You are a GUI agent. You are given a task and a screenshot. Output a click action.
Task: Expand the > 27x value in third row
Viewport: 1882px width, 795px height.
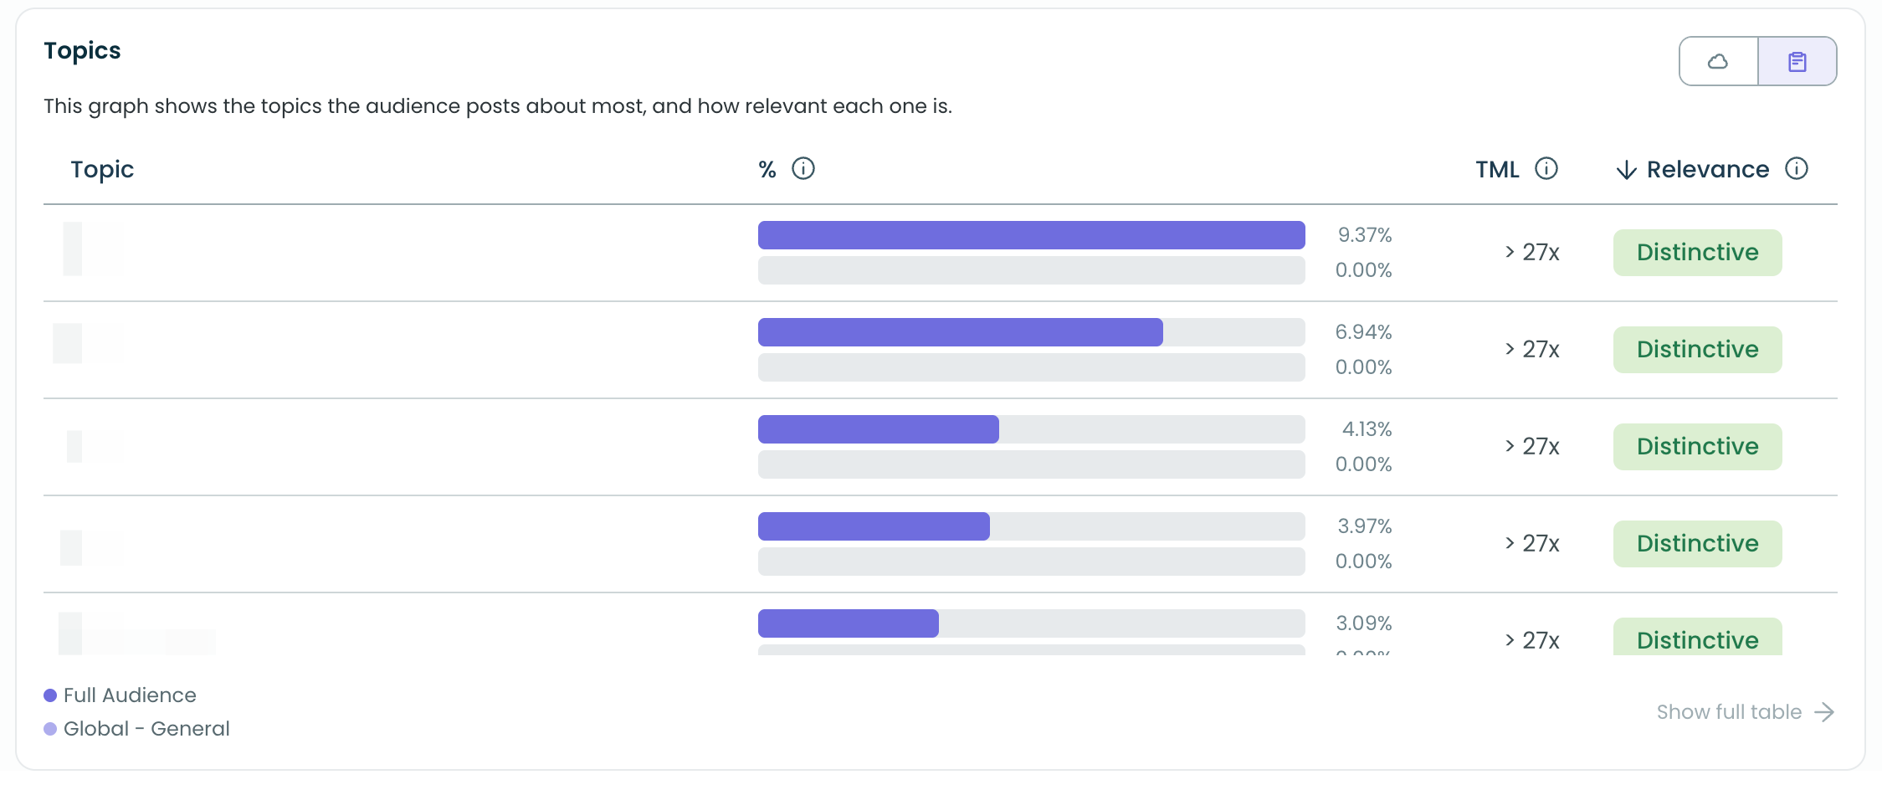(1532, 446)
